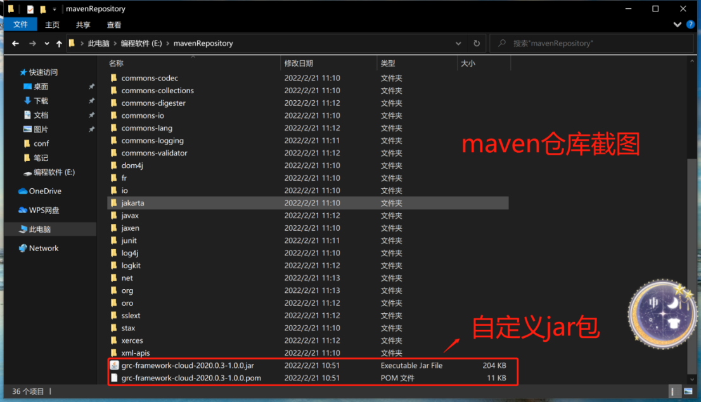The image size is (701, 402).
Task: Select the sslext folder icon
Action: (114, 316)
